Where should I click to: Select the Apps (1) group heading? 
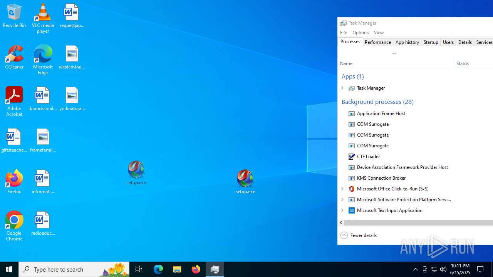point(353,77)
